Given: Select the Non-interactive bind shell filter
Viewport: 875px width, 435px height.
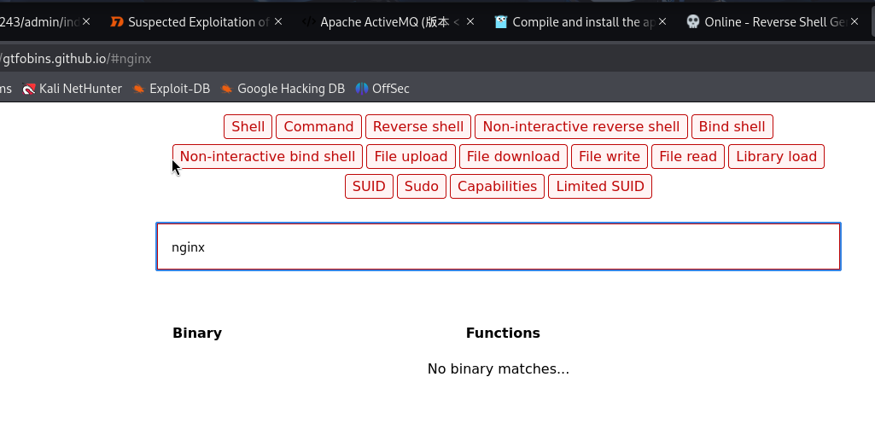Looking at the screenshot, I should coord(267,157).
